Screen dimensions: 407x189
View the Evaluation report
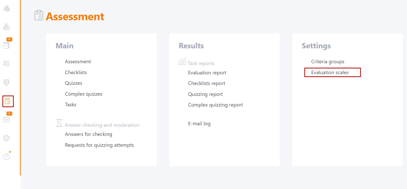tap(207, 73)
